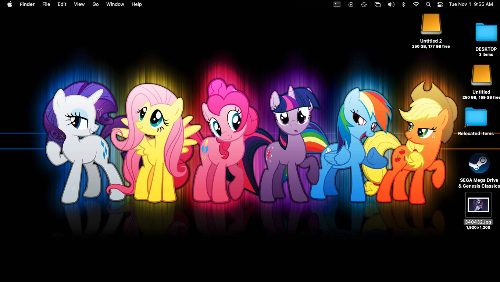Open the Sound volume menu bar icon

point(391,4)
